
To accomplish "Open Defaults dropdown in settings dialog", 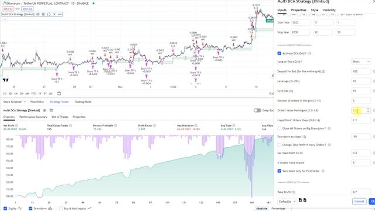I will tap(287, 202).
